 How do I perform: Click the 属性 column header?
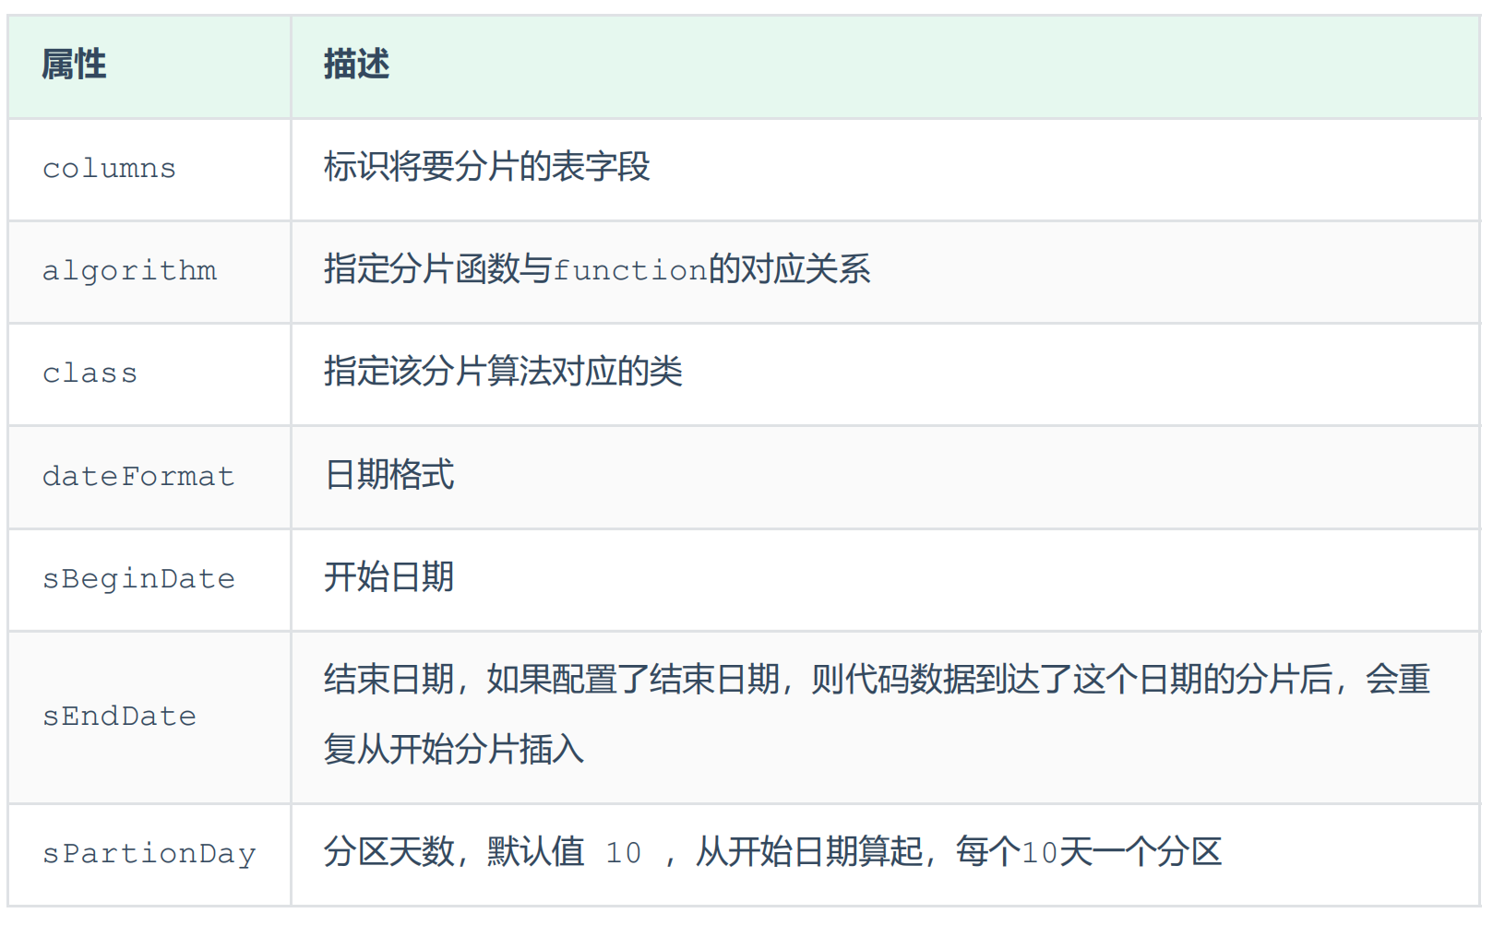(x=74, y=65)
